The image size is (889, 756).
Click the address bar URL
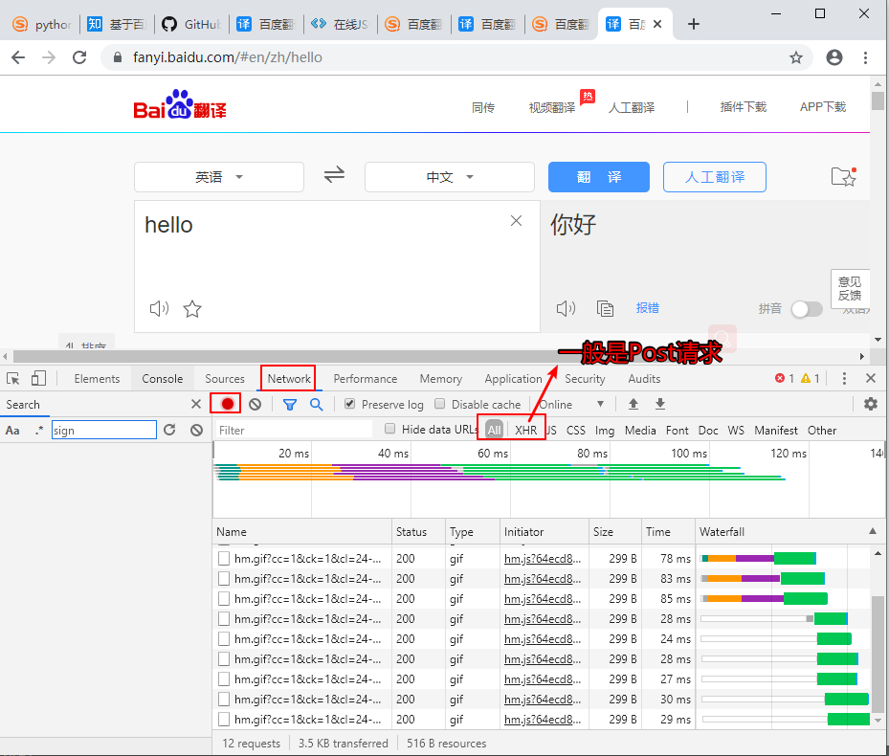click(228, 57)
